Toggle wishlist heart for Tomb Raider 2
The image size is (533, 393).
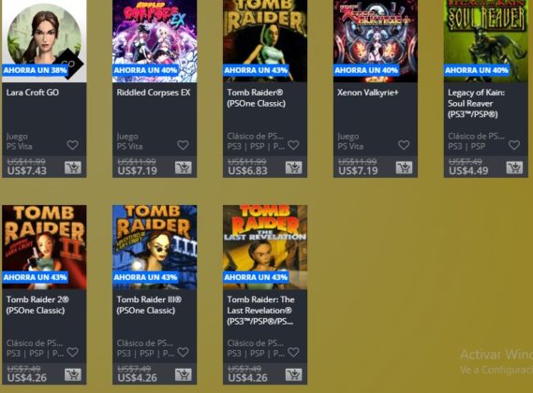click(72, 352)
